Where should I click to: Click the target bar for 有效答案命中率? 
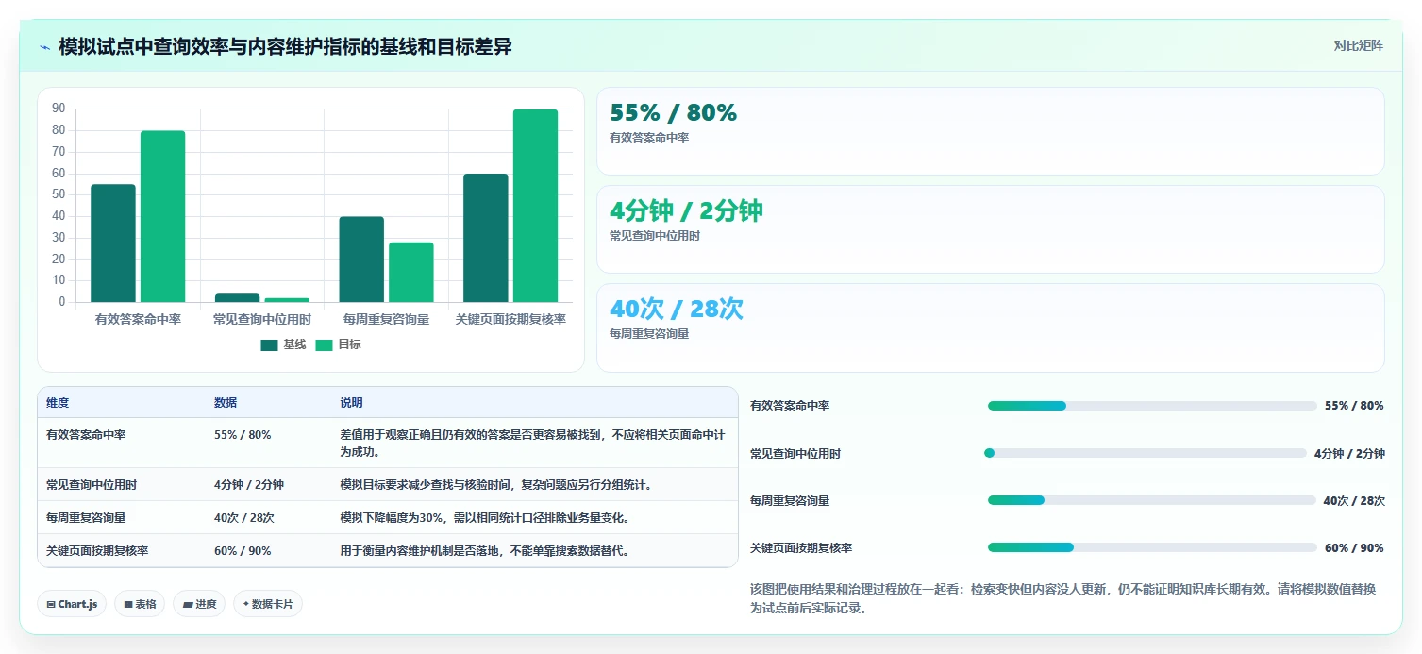pos(162,216)
